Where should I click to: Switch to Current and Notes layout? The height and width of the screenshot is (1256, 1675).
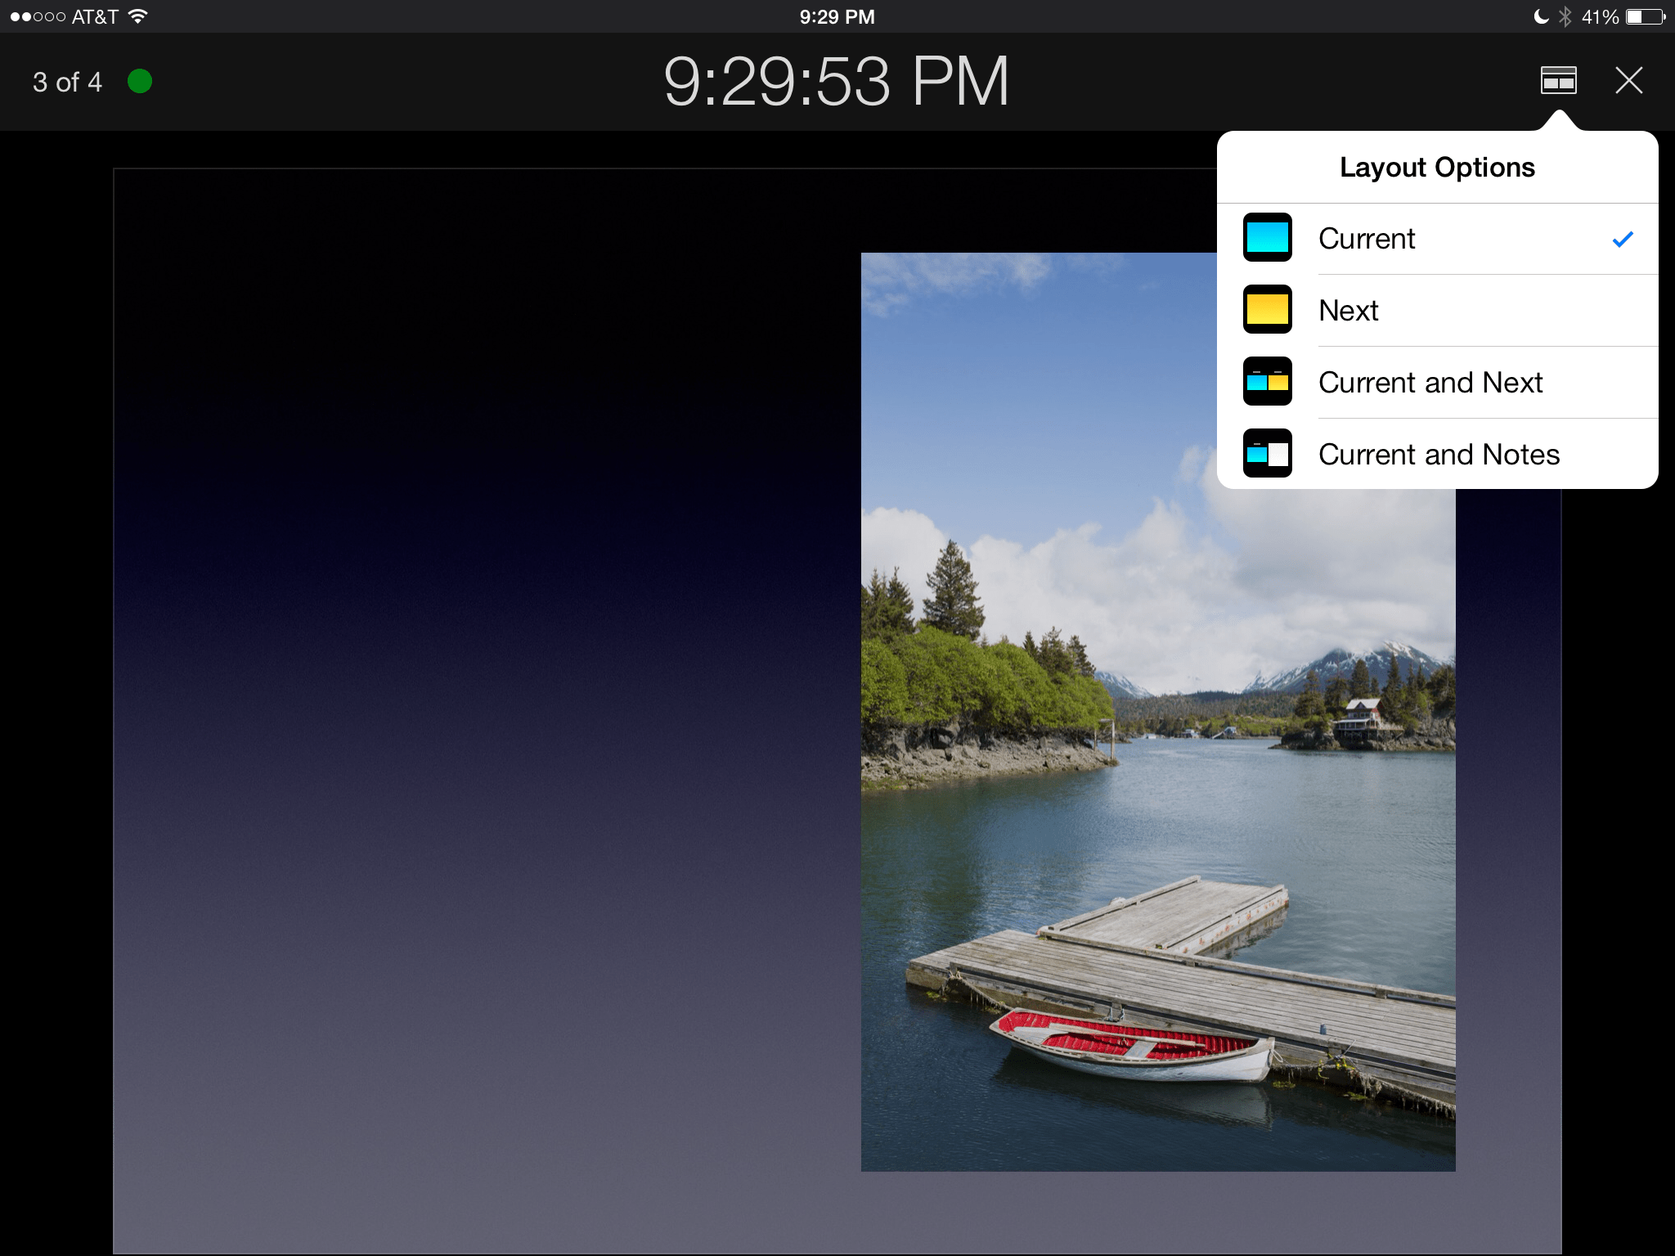pyautogui.click(x=1439, y=455)
